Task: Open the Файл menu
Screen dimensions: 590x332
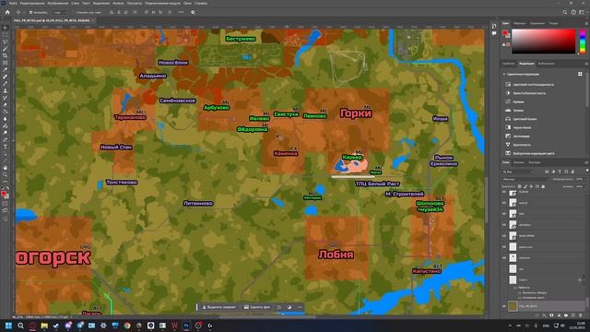Action: coord(13,3)
